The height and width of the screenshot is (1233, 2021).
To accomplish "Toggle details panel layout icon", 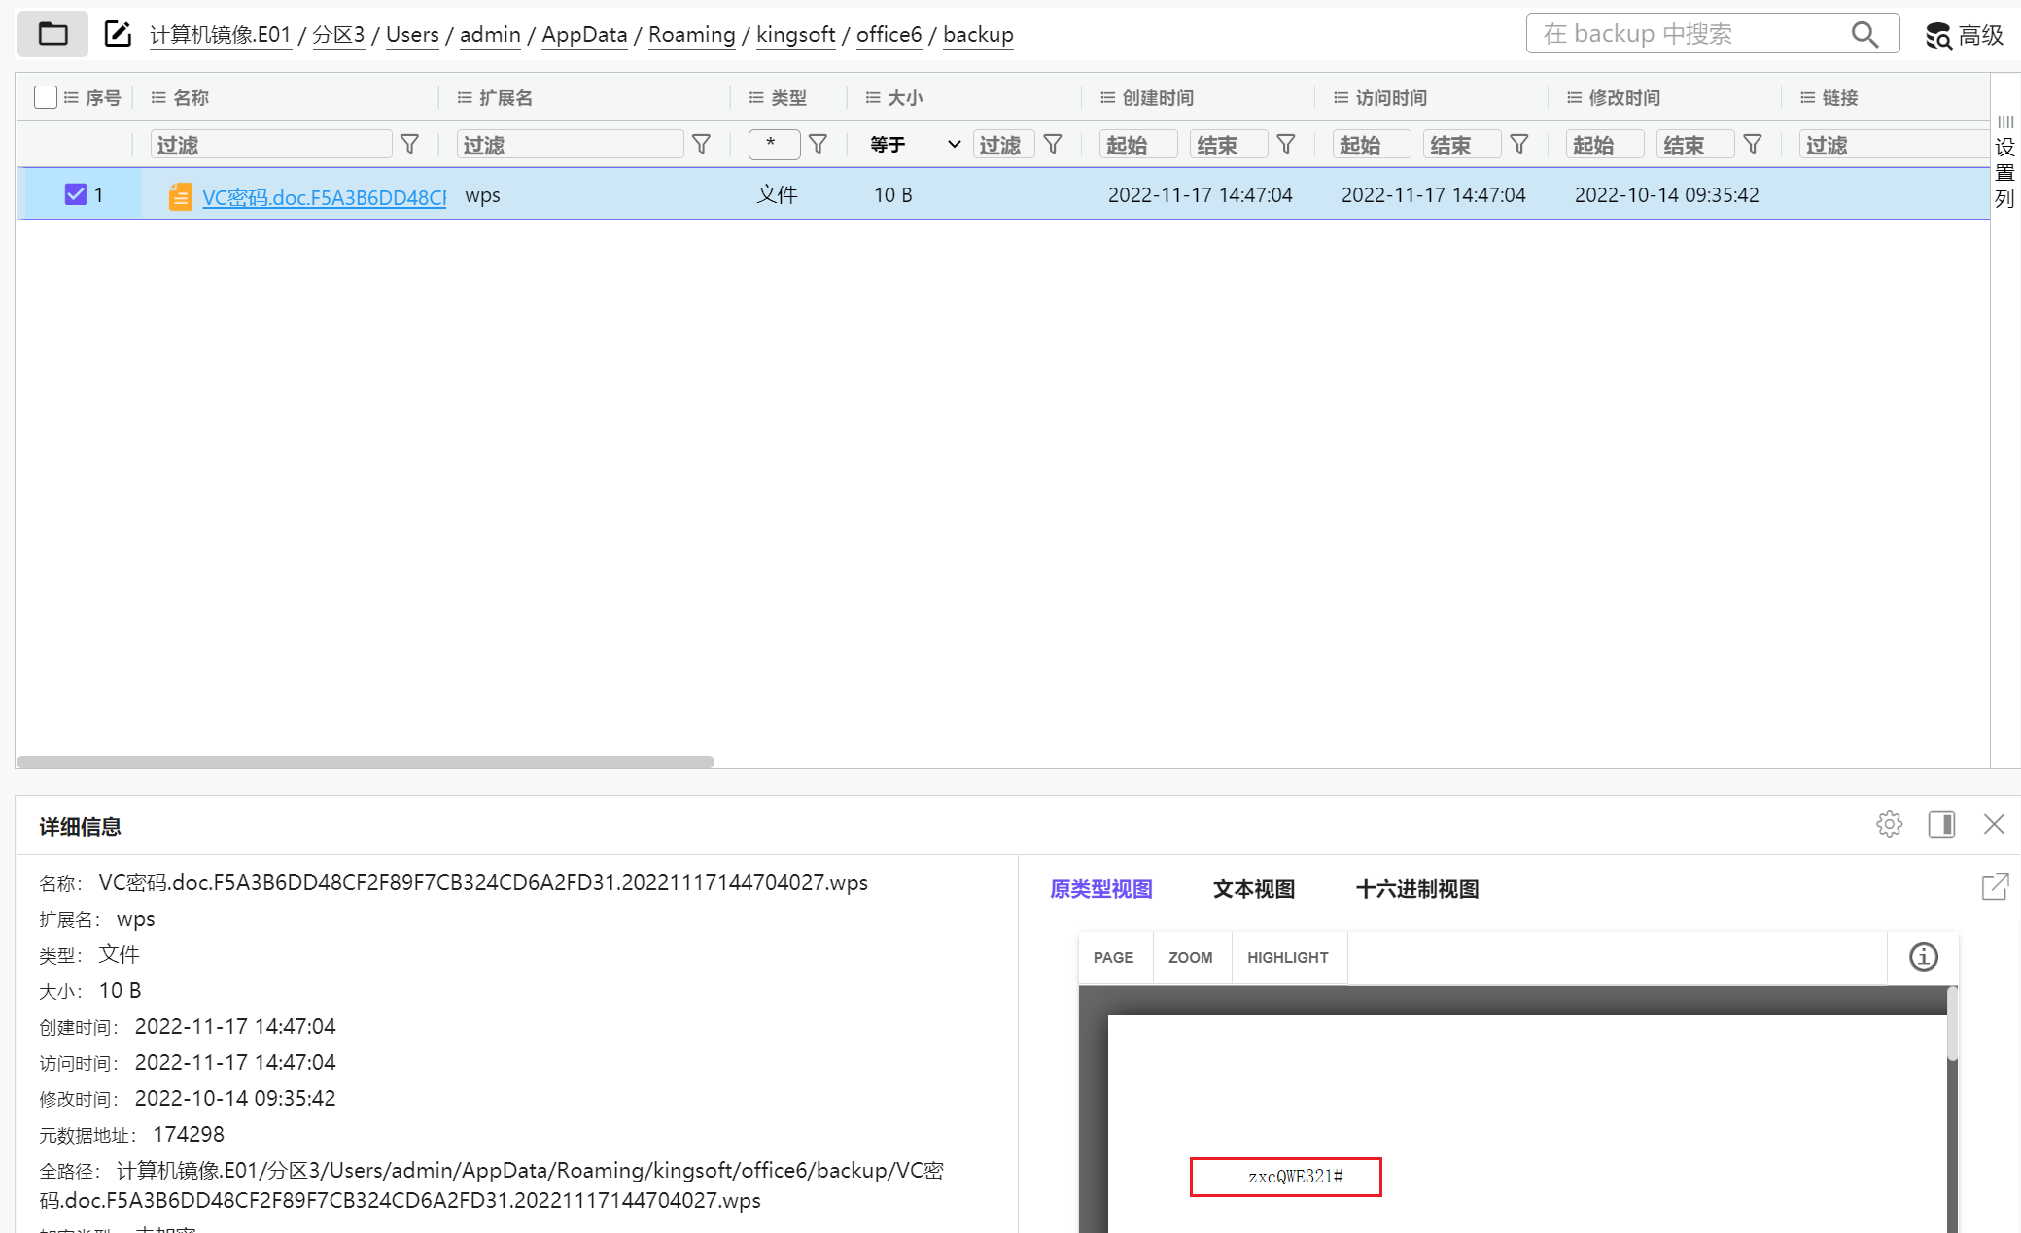I will [x=1941, y=824].
